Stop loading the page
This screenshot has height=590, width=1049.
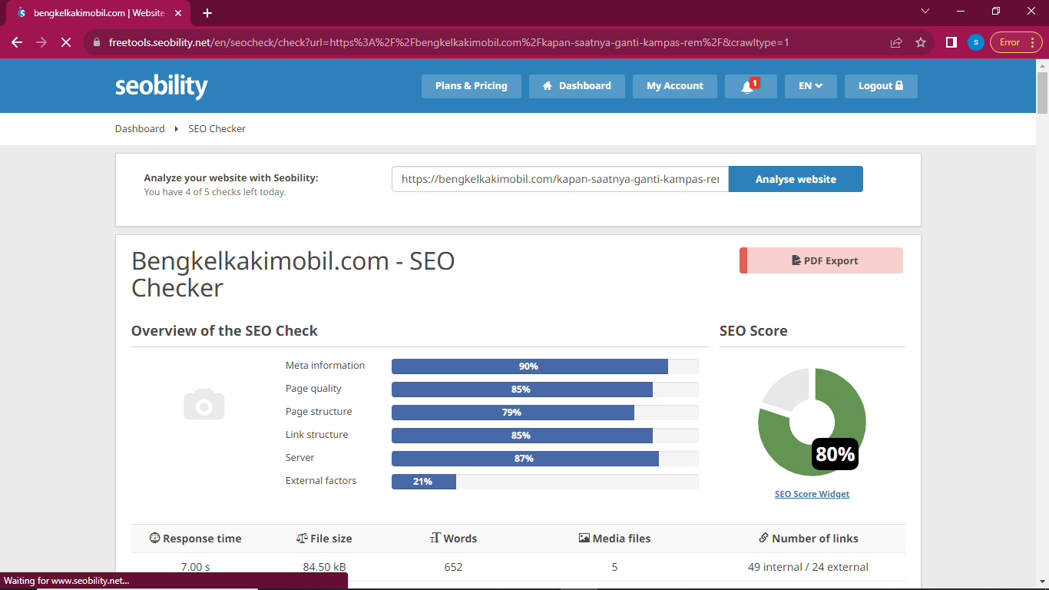point(66,42)
